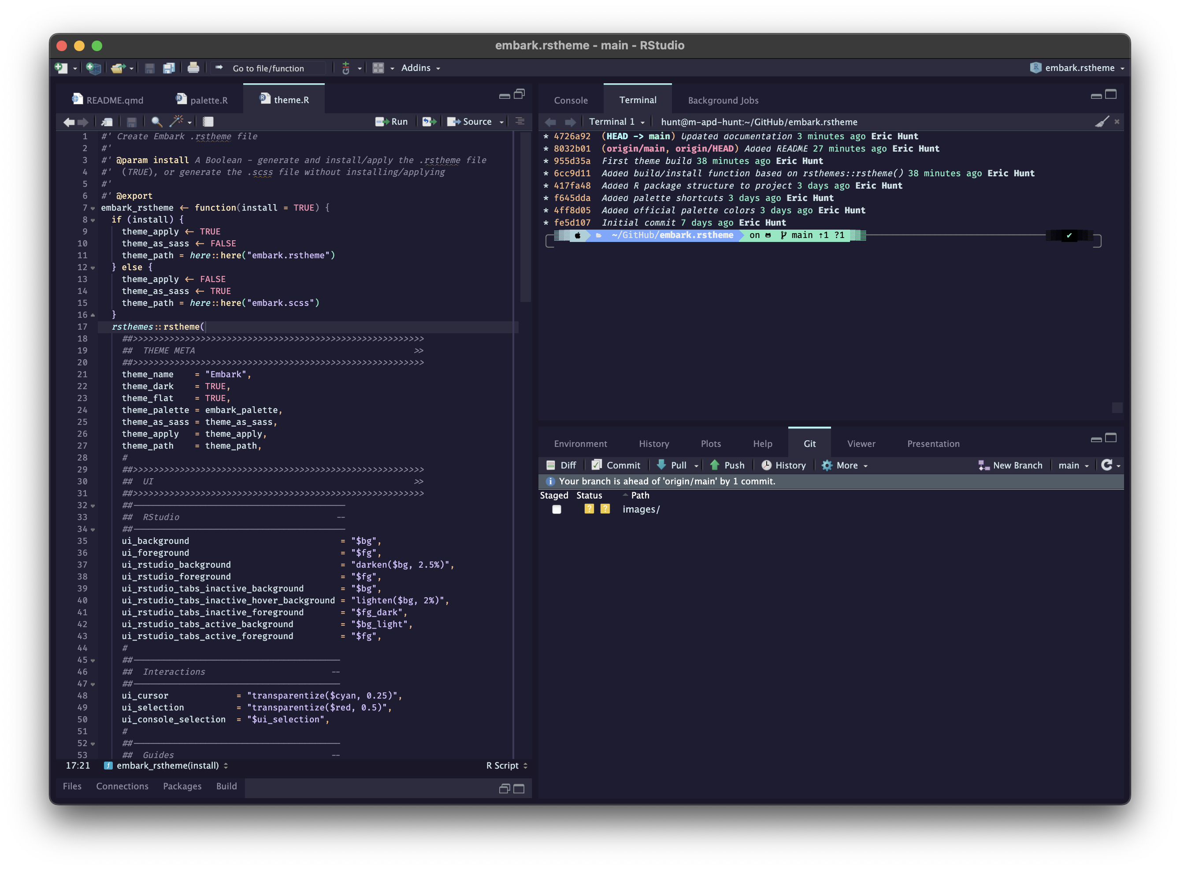The height and width of the screenshot is (870, 1180).
Task: Click the Go to file/function field
Action: tap(268, 68)
